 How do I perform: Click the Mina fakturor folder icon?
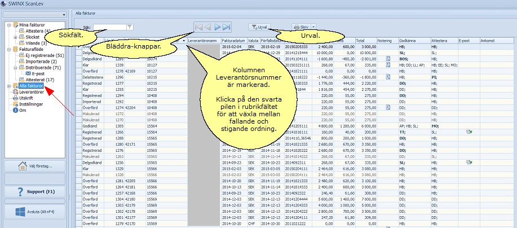15,25
